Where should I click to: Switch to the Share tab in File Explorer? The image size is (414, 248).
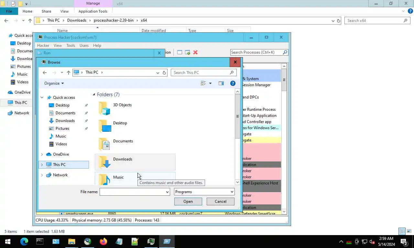pos(46,11)
